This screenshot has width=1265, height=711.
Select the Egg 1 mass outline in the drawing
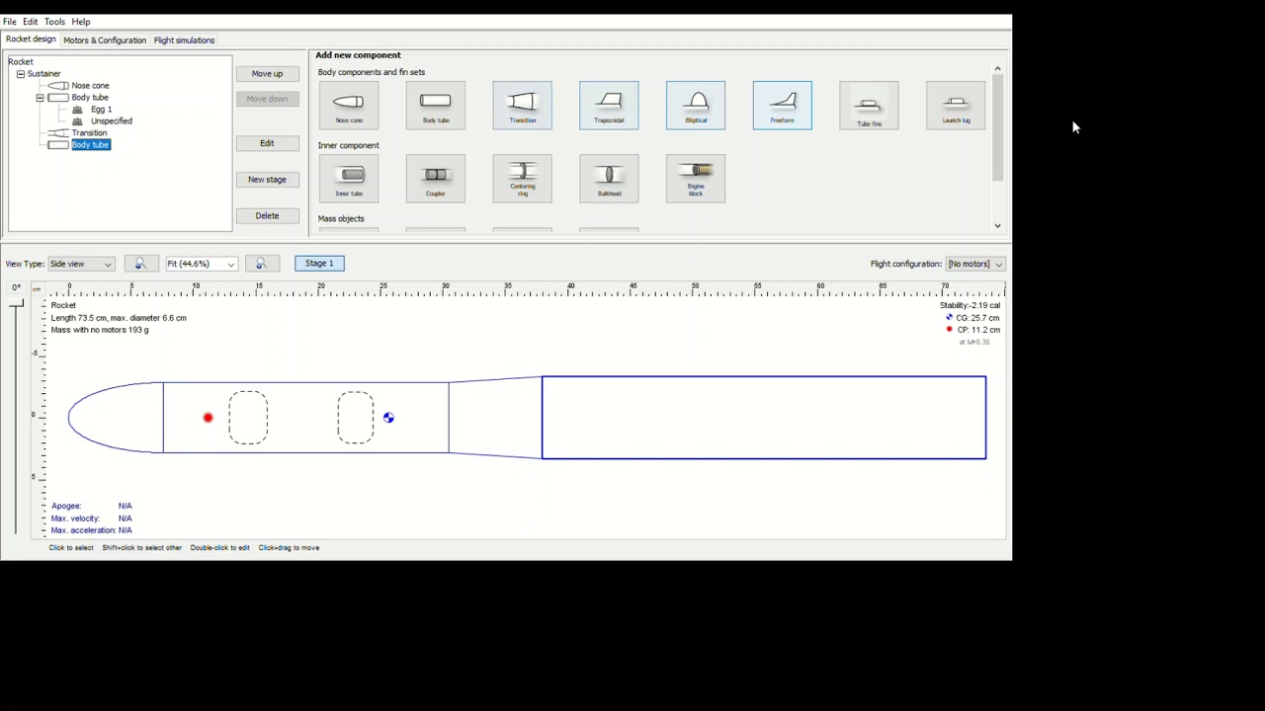point(248,418)
